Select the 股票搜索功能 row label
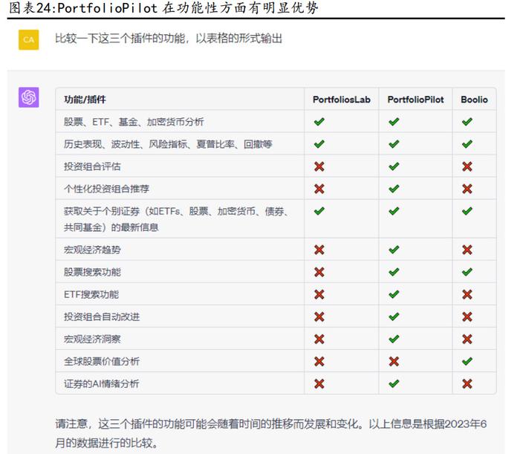520x454 pixels. 92,272
